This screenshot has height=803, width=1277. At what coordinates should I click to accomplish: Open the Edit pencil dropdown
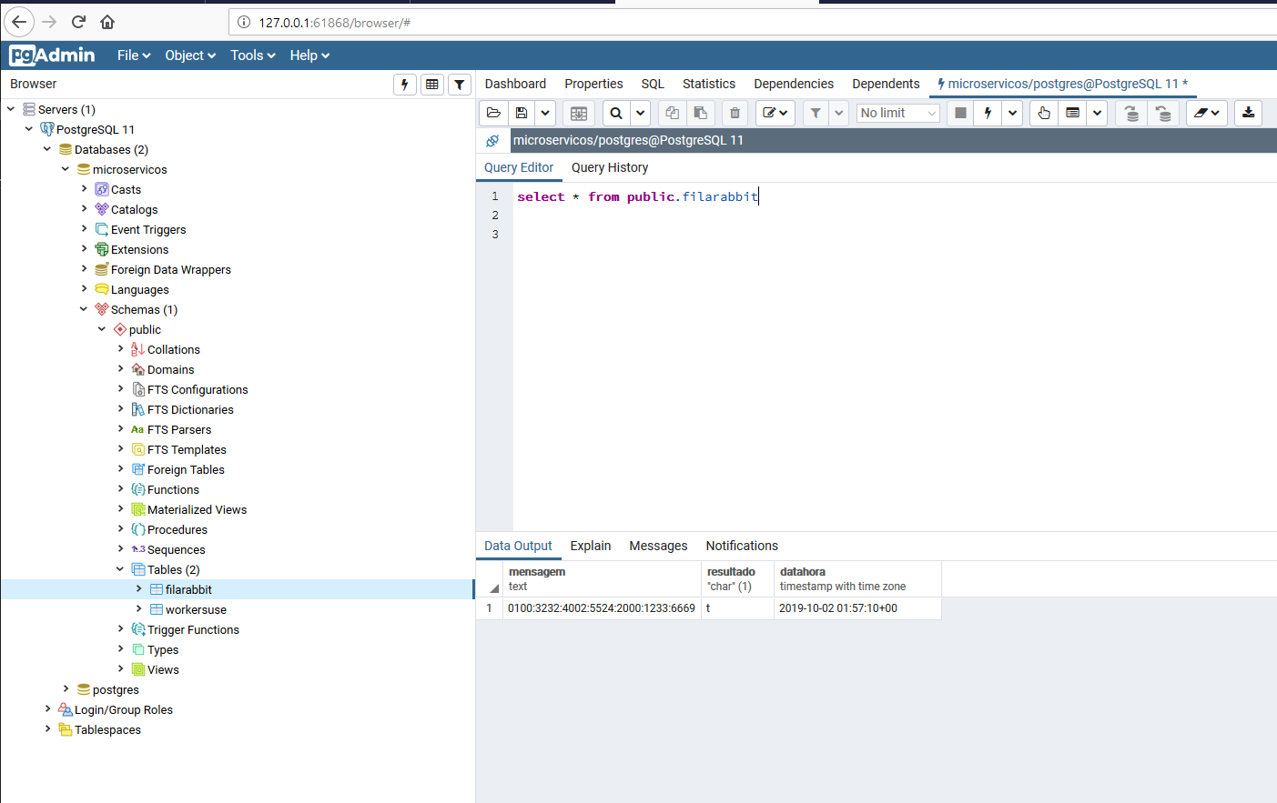pos(775,113)
